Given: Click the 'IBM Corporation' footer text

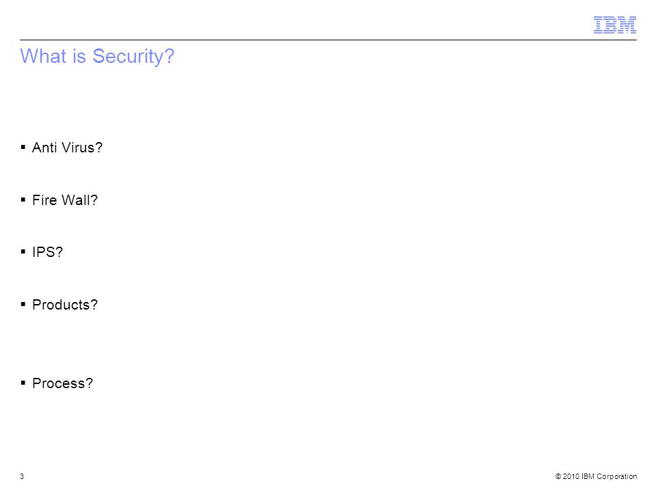Looking at the screenshot, I should [x=609, y=476].
